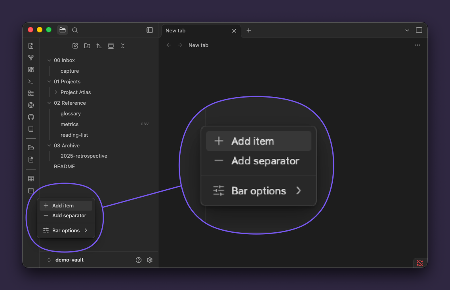The height and width of the screenshot is (290, 450).
Task: Open the help circle icon beside demo-vault
Action: pos(139,260)
